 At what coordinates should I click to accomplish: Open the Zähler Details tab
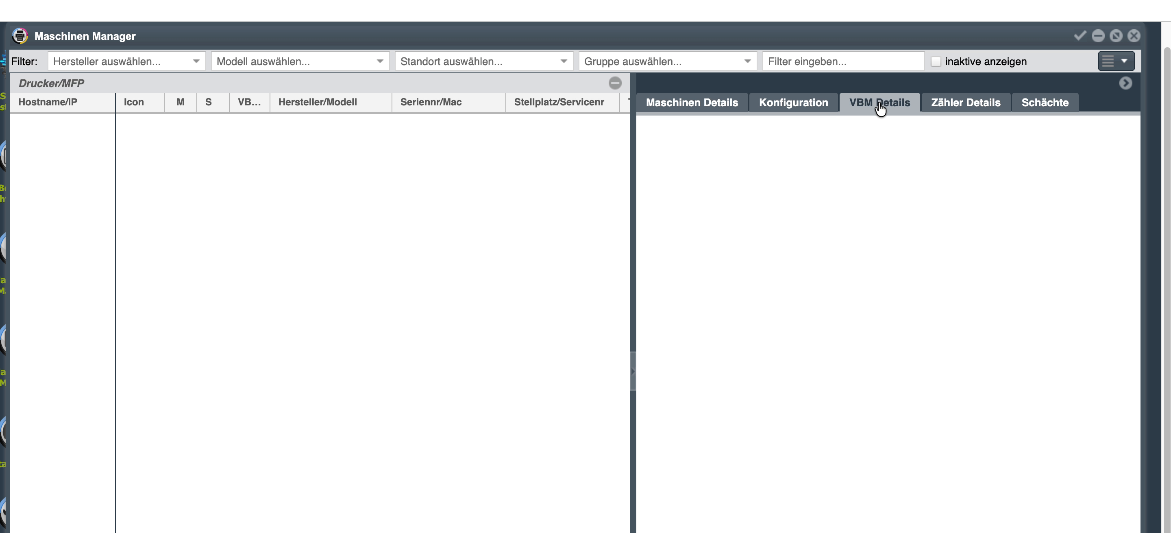[x=966, y=102]
